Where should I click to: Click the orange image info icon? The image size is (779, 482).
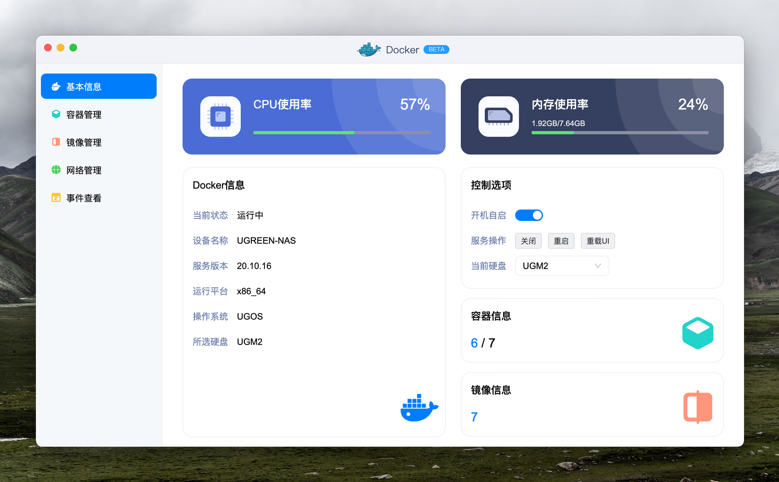(x=698, y=407)
